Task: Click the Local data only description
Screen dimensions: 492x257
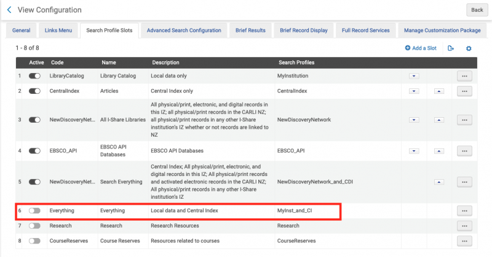Action: point(169,76)
